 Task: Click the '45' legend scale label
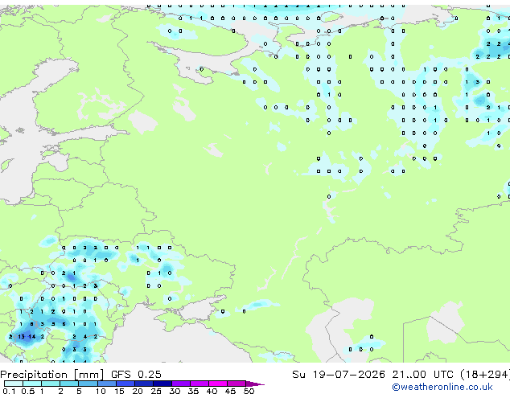coord(230,391)
